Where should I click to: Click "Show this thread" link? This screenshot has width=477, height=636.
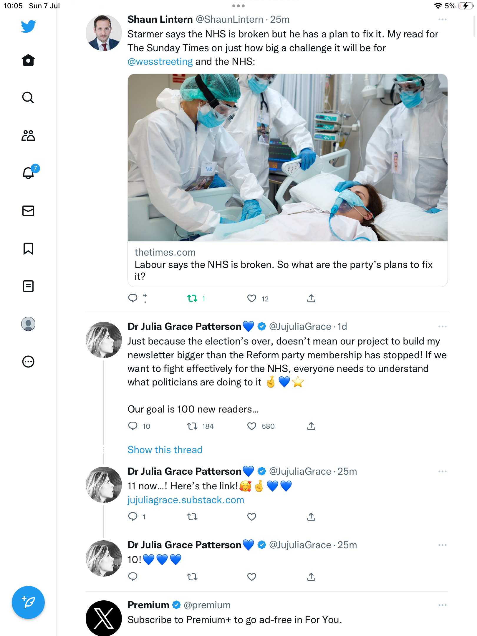pos(165,450)
